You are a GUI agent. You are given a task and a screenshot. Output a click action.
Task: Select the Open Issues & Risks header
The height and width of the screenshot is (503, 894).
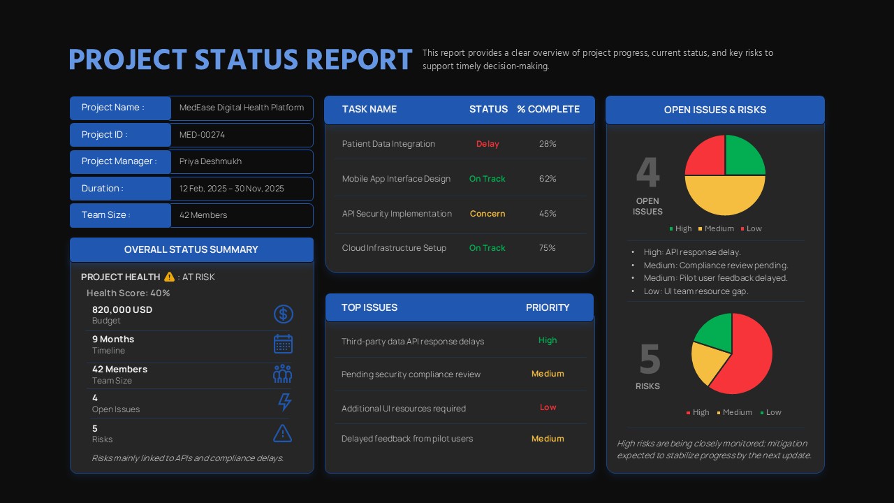point(715,110)
